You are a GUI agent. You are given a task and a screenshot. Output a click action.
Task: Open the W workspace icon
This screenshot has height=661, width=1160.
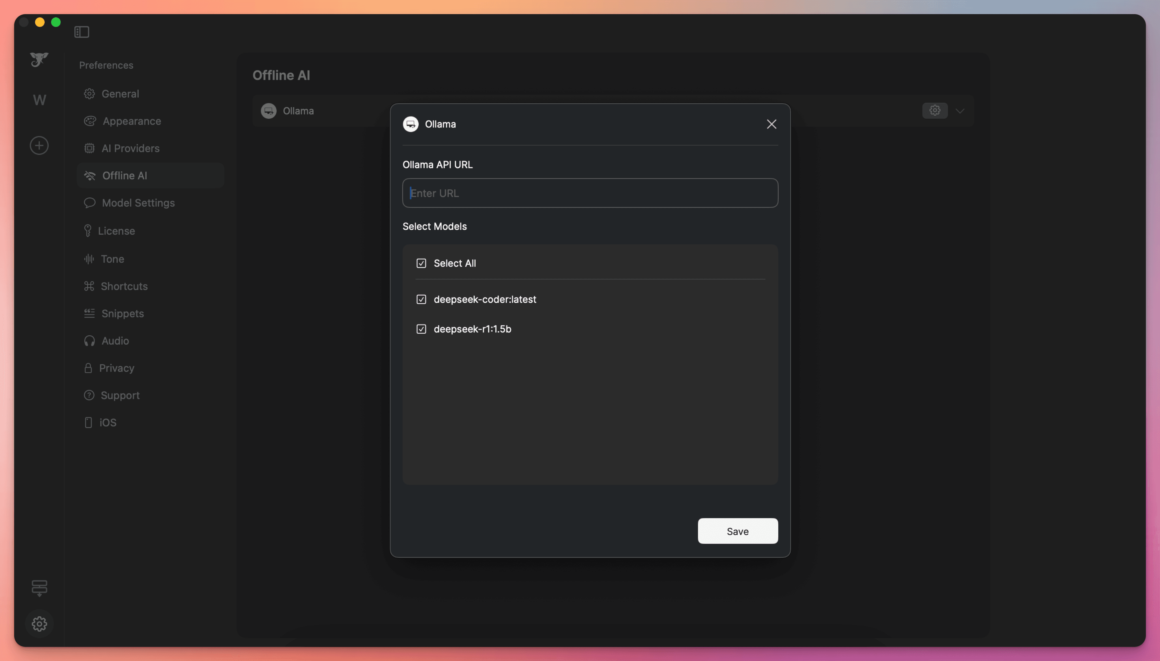point(40,100)
